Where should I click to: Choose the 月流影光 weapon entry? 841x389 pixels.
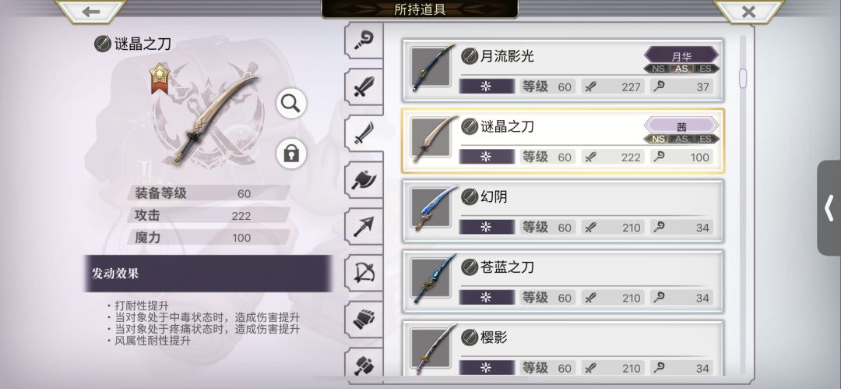point(563,70)
